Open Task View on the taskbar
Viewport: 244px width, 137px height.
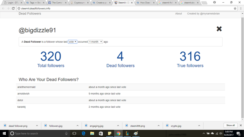pos(74,134)
